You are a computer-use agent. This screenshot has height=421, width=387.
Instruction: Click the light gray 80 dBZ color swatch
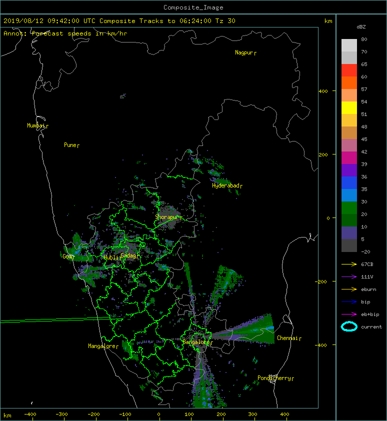pyautogui.click(x=349, y=45)
